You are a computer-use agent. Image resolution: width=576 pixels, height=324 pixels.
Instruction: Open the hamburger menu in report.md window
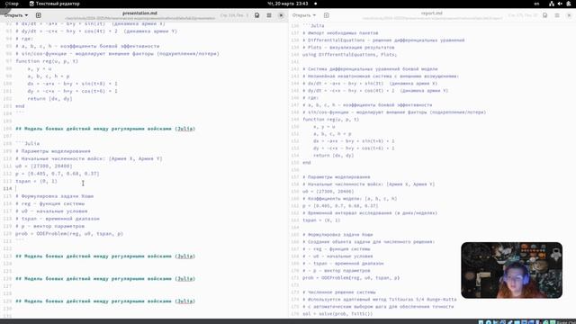tap(557, 15)
